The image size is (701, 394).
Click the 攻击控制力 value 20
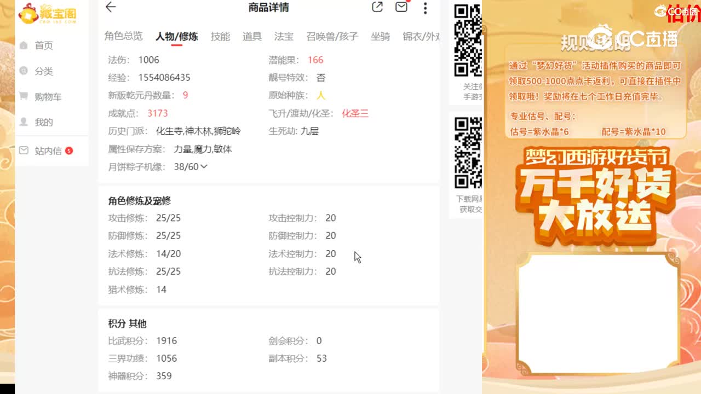click(x=330, y=218)
